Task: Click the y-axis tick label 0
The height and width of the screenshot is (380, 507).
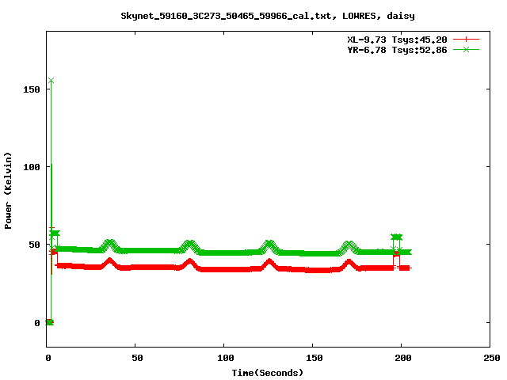Action: [x=37, y=323]
